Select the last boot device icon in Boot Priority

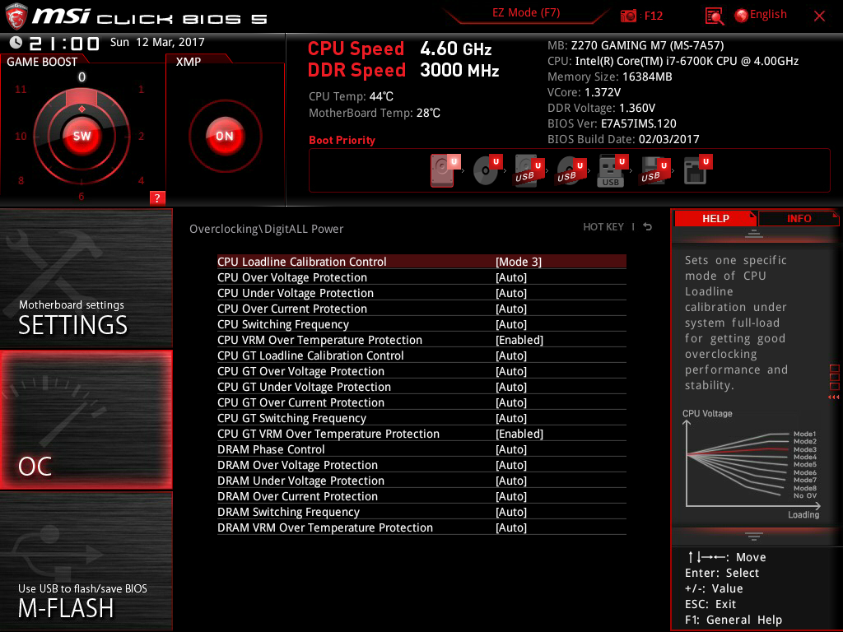point(698,170)
